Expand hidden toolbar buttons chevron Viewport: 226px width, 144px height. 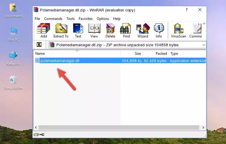204,24
